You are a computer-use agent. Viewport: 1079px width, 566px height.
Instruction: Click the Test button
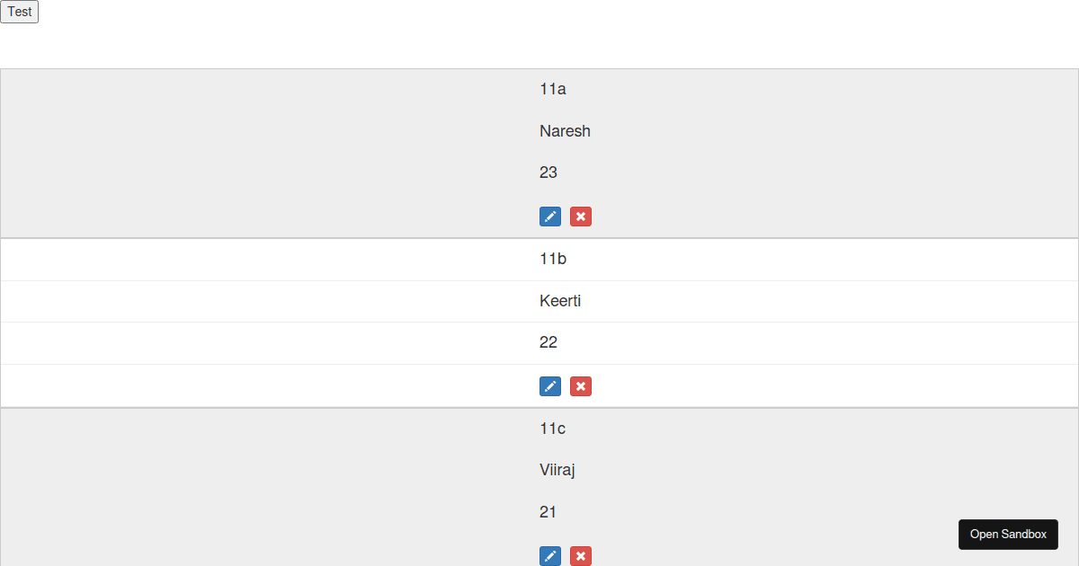coord(19,12)
